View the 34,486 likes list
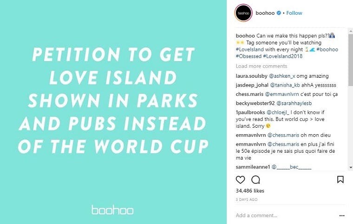 tap(250, 191)
